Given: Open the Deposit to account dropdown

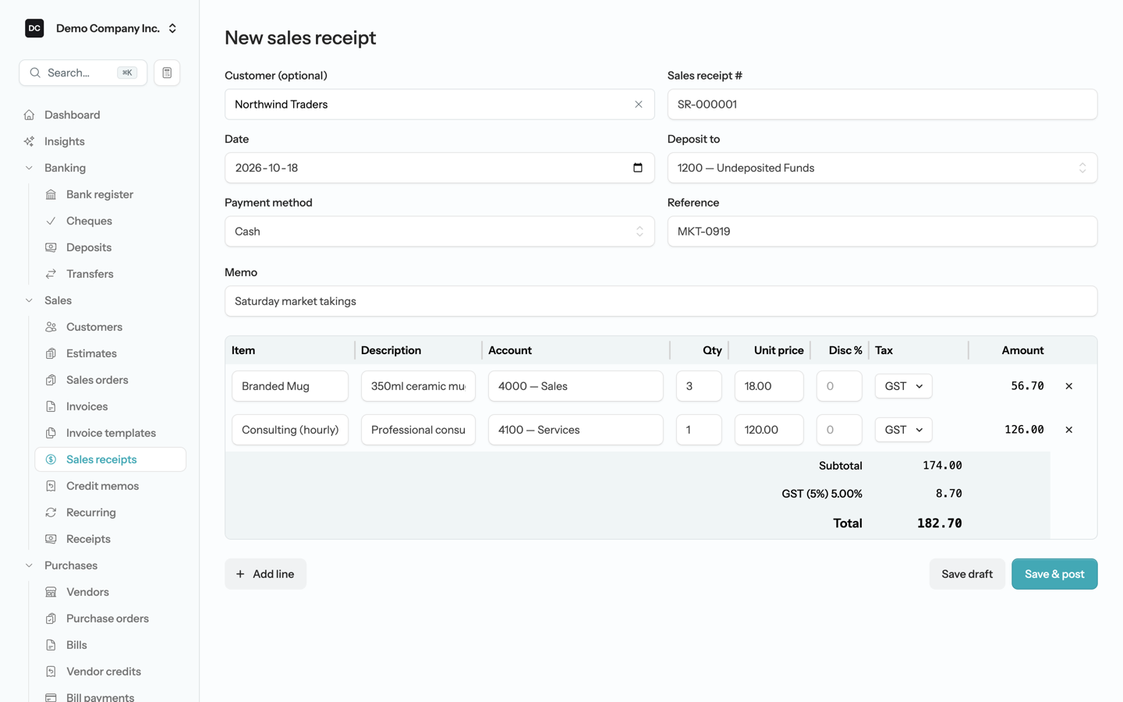Looking at the screenshot, I should pyautogui.click(x=882, y=168).
